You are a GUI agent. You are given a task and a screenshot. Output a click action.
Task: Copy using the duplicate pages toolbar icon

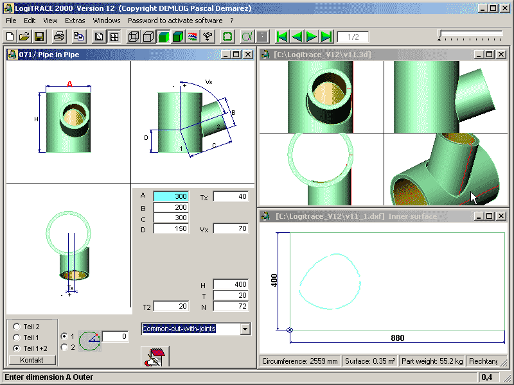click(x=78, y=37)
